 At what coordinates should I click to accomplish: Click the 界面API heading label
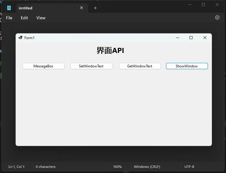point(110,51)
